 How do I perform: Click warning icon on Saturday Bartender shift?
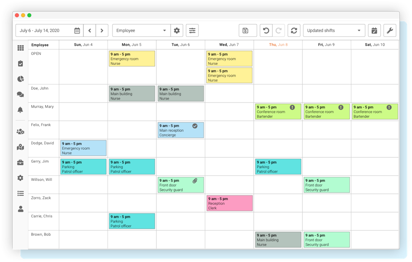[x=389, y=108]
